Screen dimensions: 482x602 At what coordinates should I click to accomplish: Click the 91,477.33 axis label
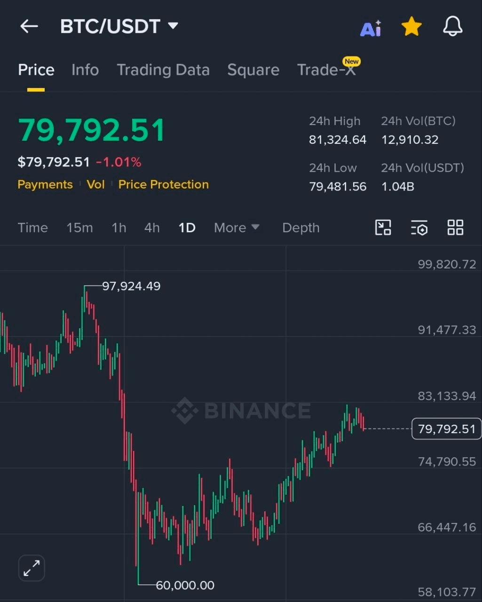[x=447, y=330]
